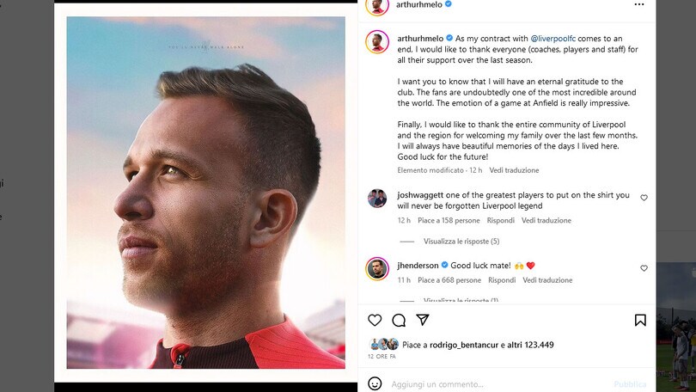Focus the "Aggiungi un commento" field
The width and height of the screenshot is (696, 392).
click(x=499, y=384)
